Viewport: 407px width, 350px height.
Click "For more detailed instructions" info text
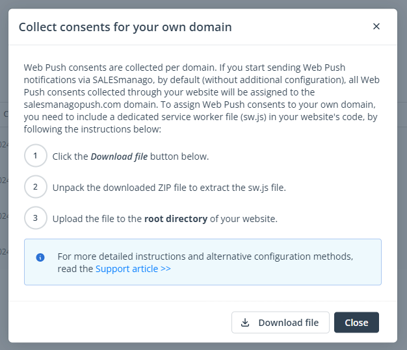click(122, 256)
